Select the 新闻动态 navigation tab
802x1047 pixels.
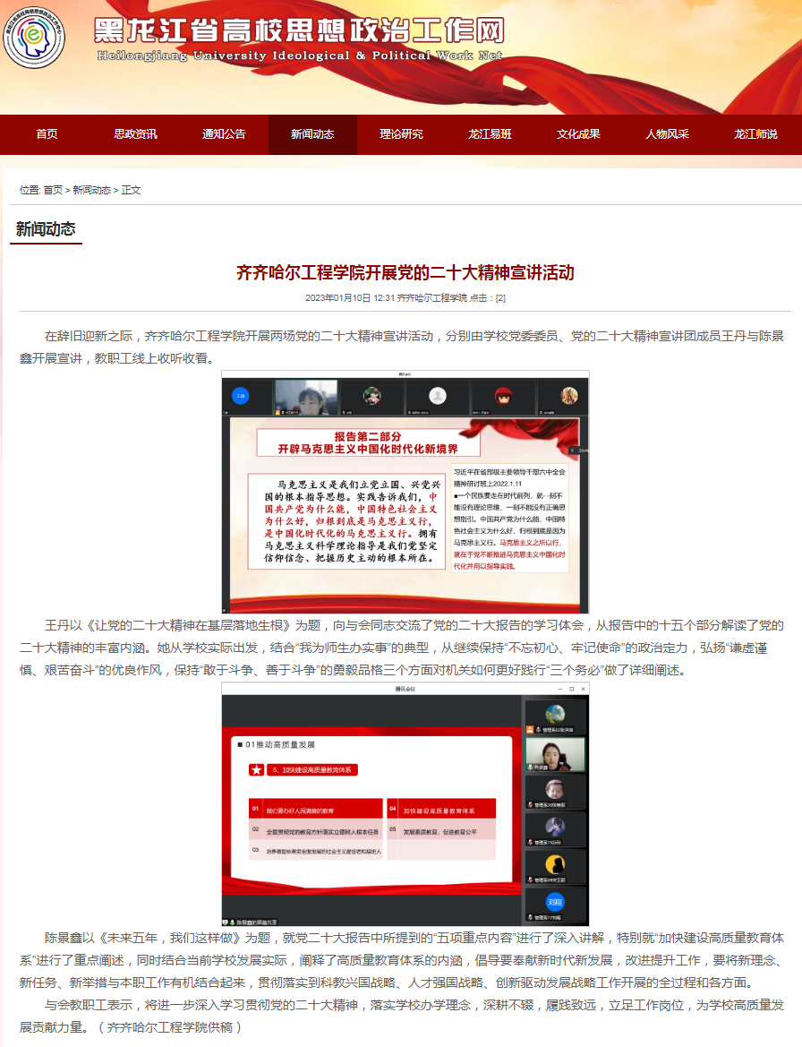click(312, 134)
